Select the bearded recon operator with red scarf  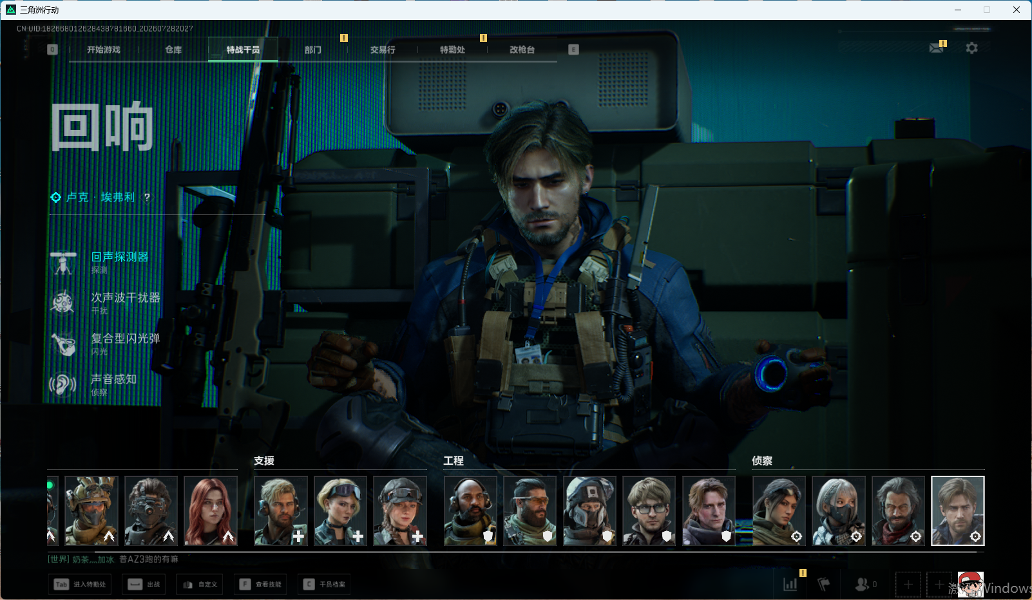tap(898, 511)
